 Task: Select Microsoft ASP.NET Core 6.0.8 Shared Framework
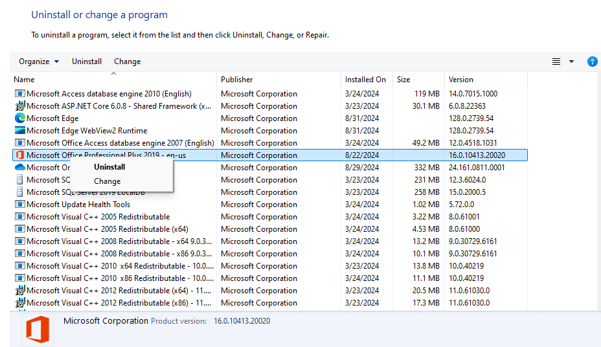pyautogui.click(x=119, y=106)
